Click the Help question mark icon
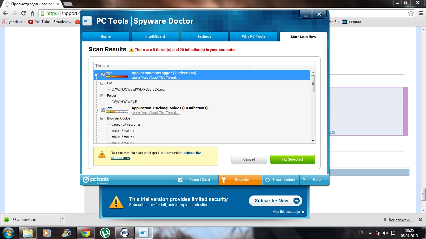 [x=304, y=180]
